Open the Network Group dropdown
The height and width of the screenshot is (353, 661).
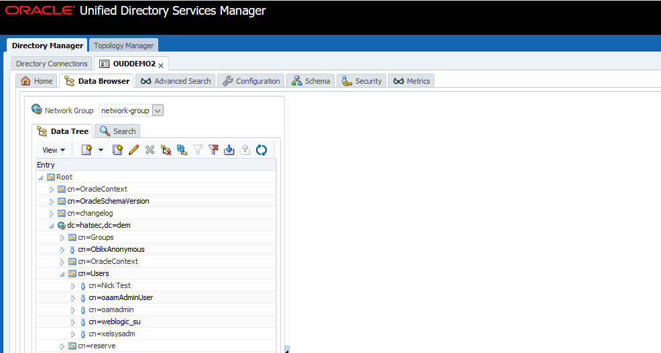point(158,111)
